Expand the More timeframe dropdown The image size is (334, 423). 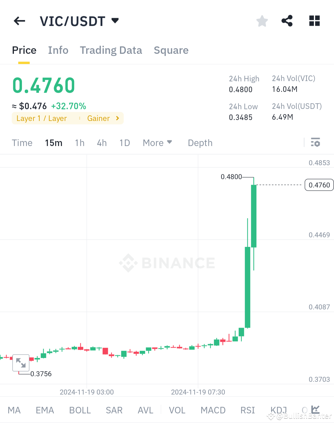coord(157,143)
